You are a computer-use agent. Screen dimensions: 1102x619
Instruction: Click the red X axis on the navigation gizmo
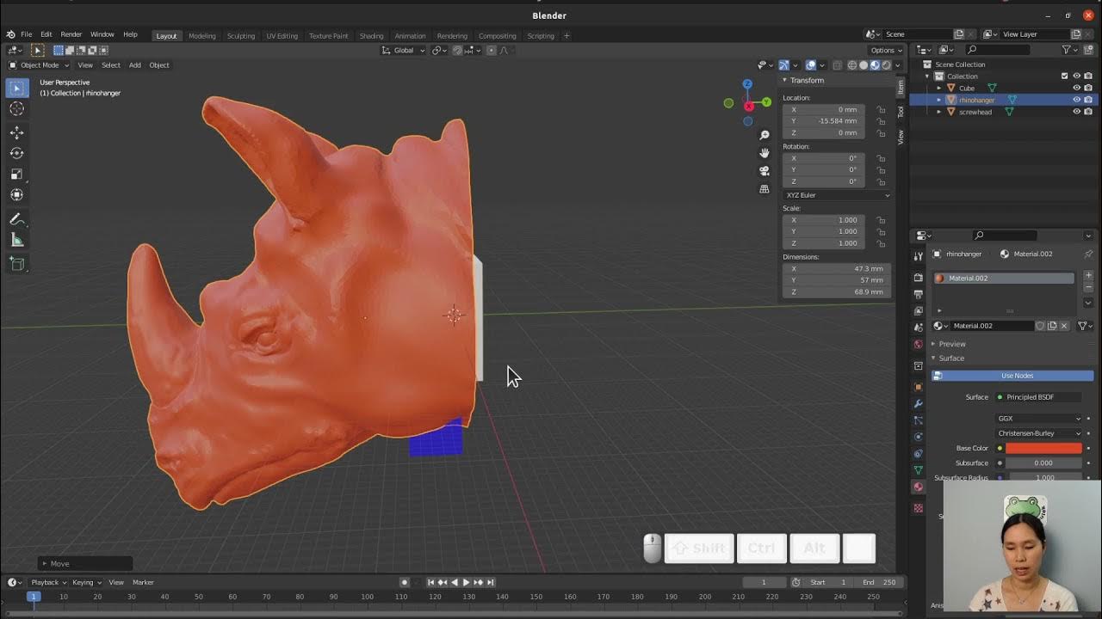click(x=748, y=106)
